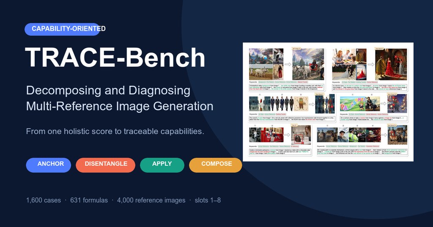Select the orange DISENTANGLE pill

pyautogui.click(x=105, y=165)
